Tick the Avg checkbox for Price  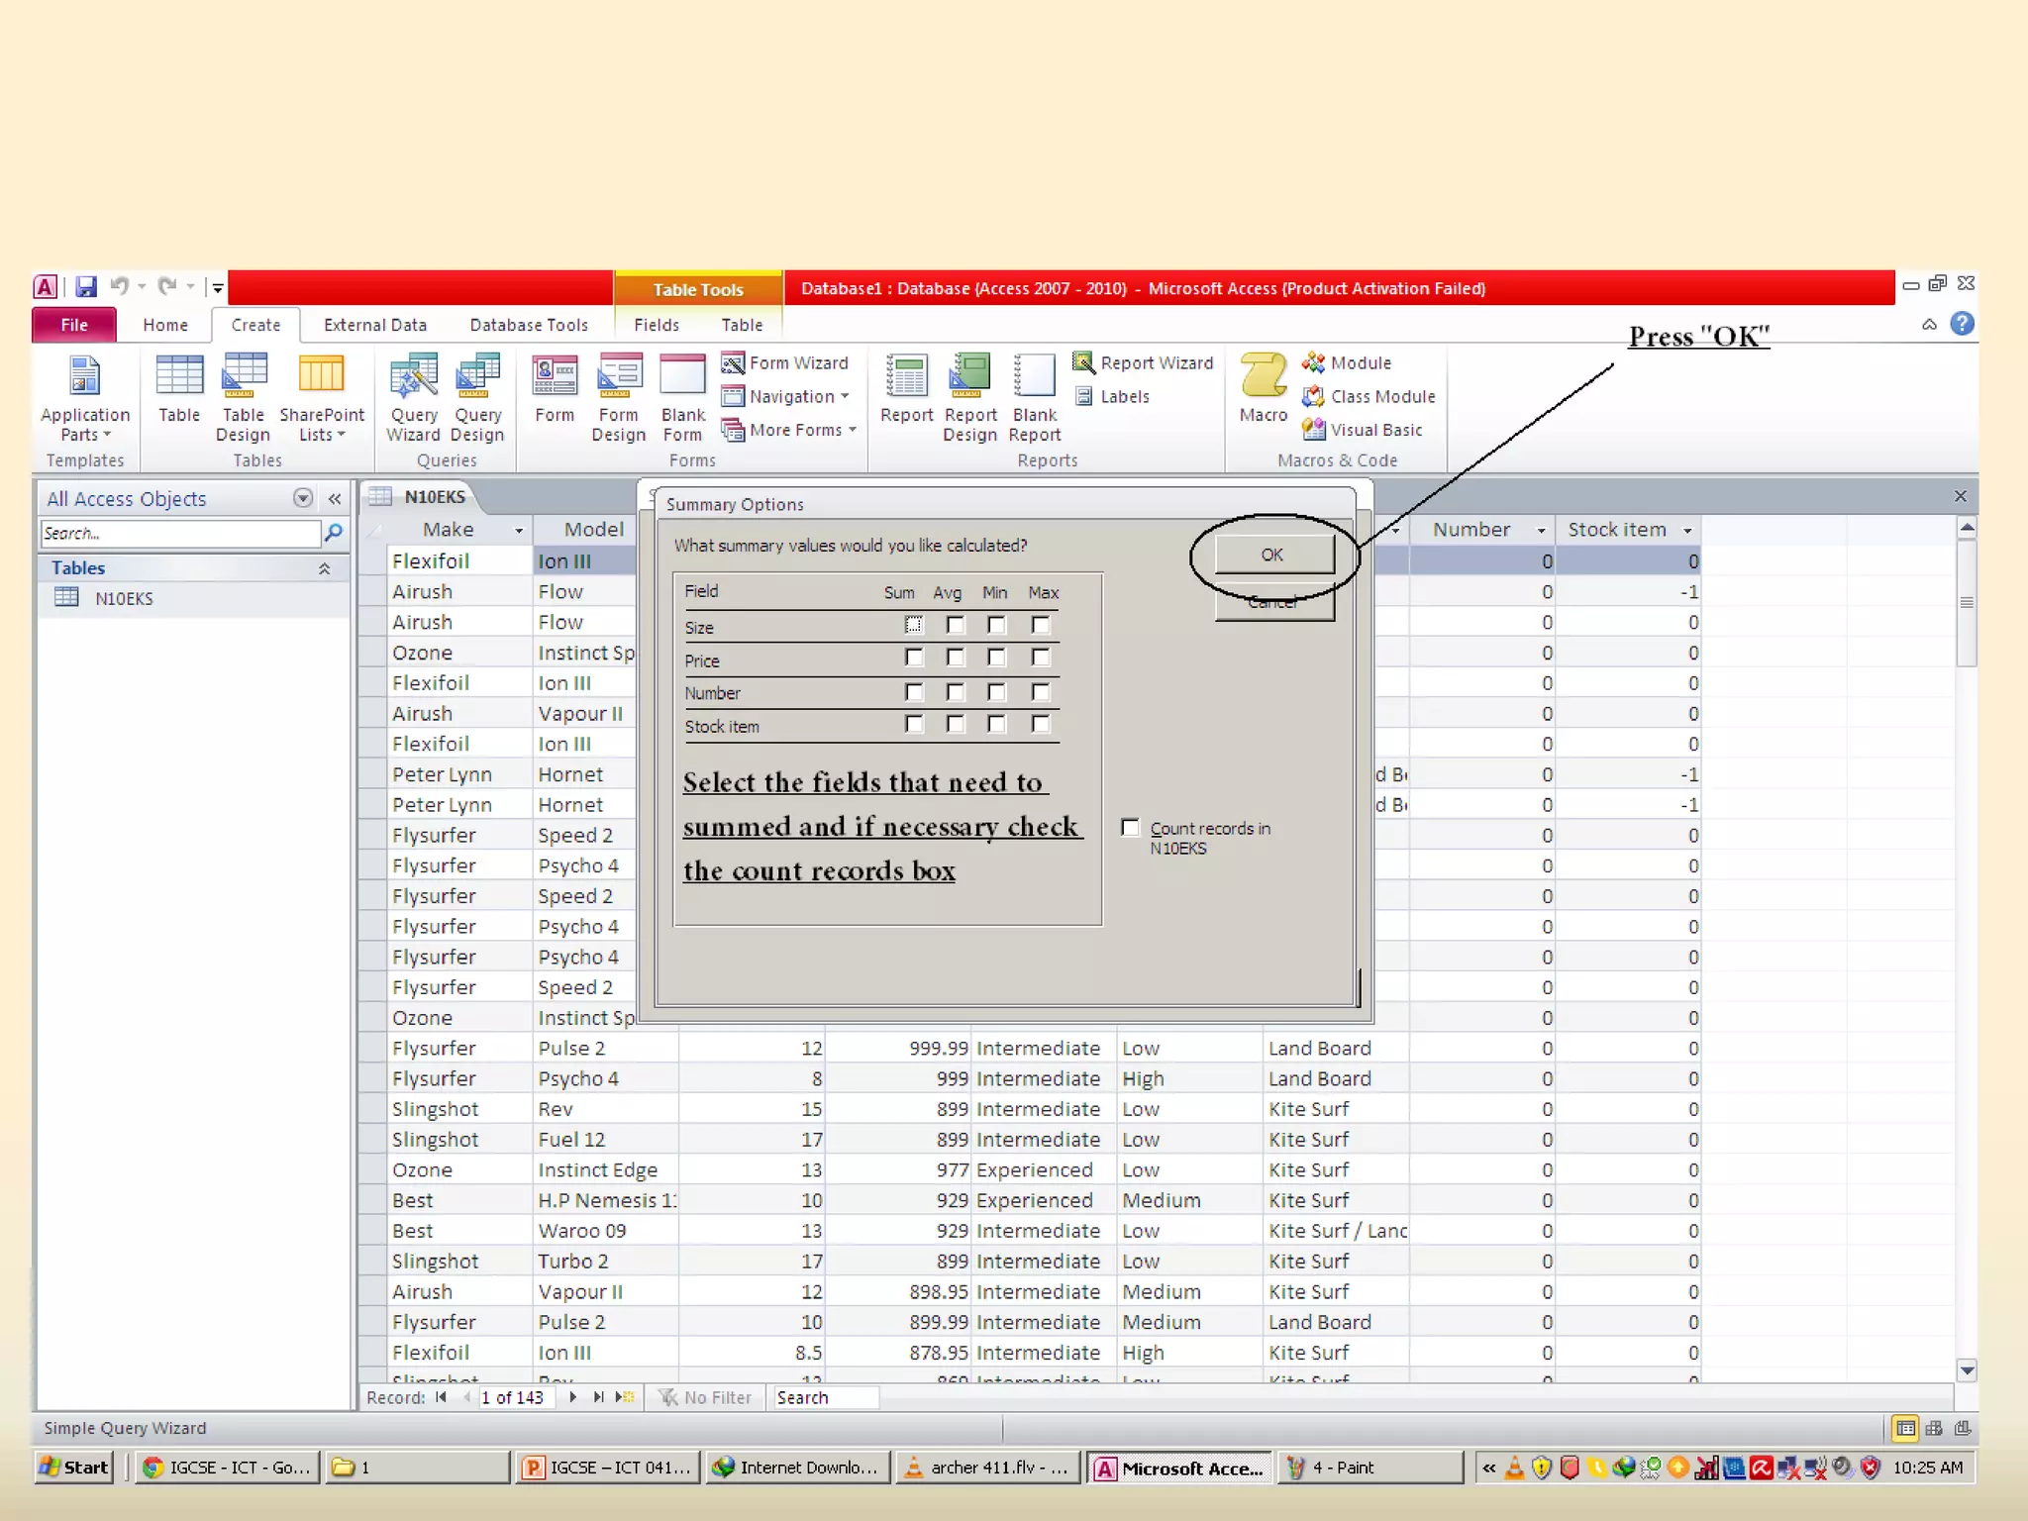955,658
